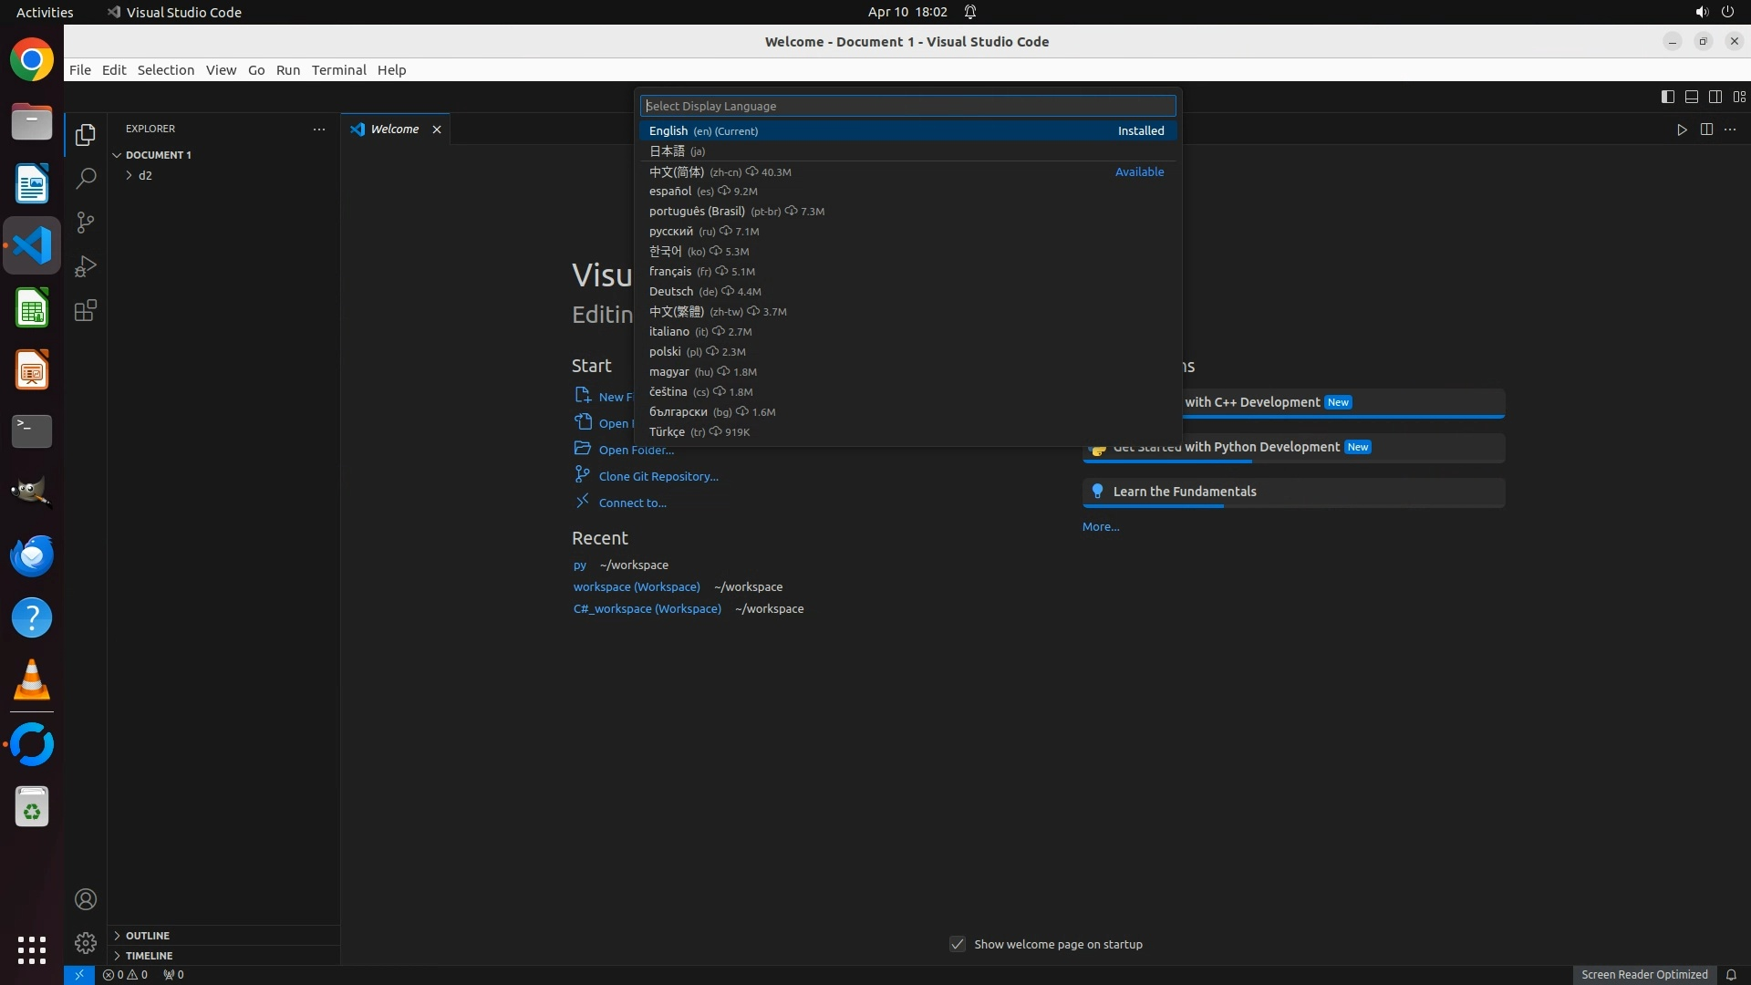This screenshot has height=985, width=1751.
Task: Click the remote window status icon
Action: point(79,974)
